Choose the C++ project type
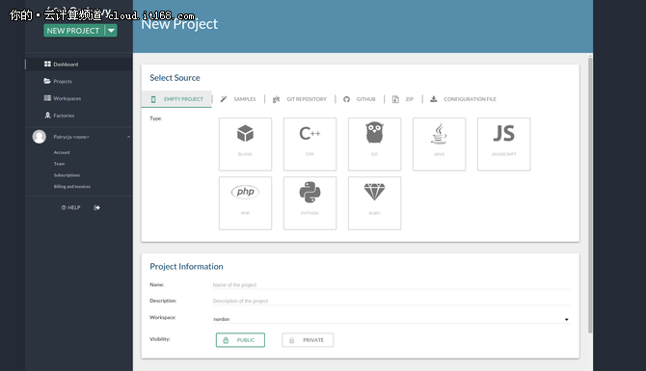This screenshot has height=371, width=646. pos(310,145)
